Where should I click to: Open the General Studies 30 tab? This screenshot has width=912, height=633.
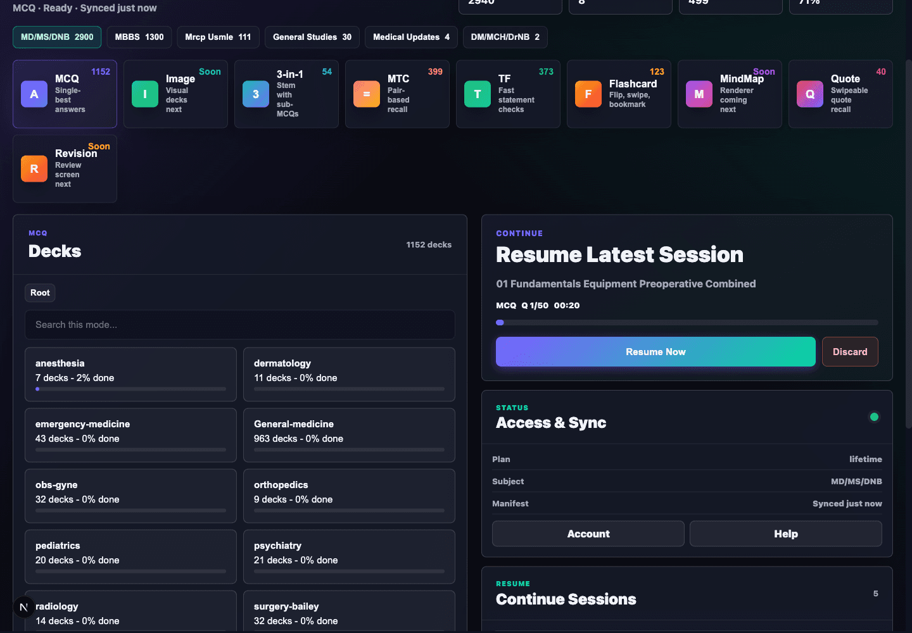[x=312, y=37]
